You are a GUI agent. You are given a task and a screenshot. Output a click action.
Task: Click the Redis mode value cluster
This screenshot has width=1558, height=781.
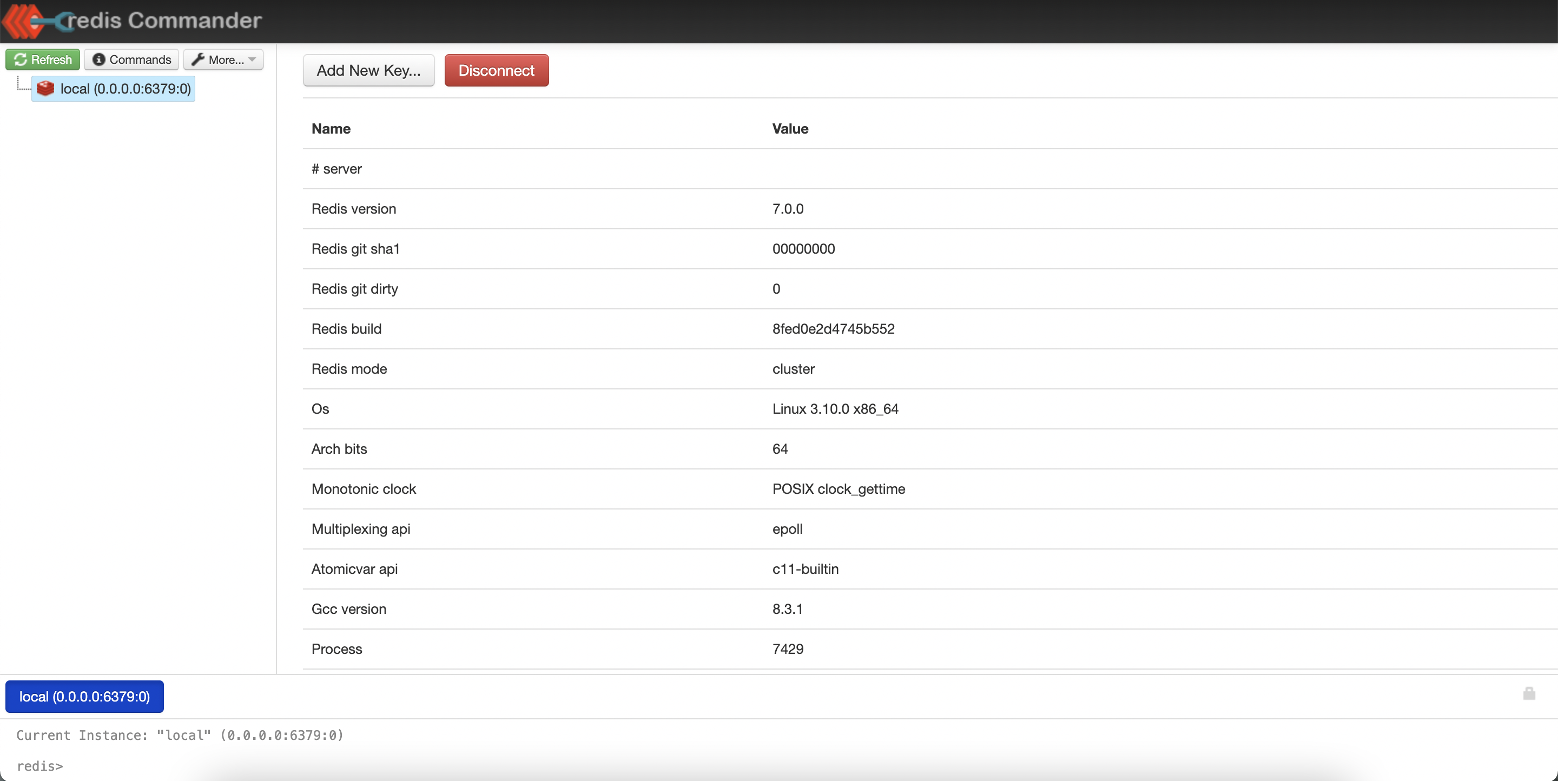[x=793, y=369]
